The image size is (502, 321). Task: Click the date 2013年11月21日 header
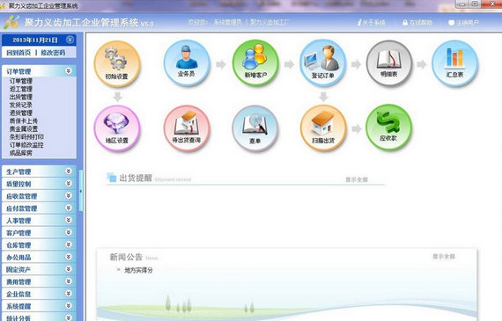[35, 40]
